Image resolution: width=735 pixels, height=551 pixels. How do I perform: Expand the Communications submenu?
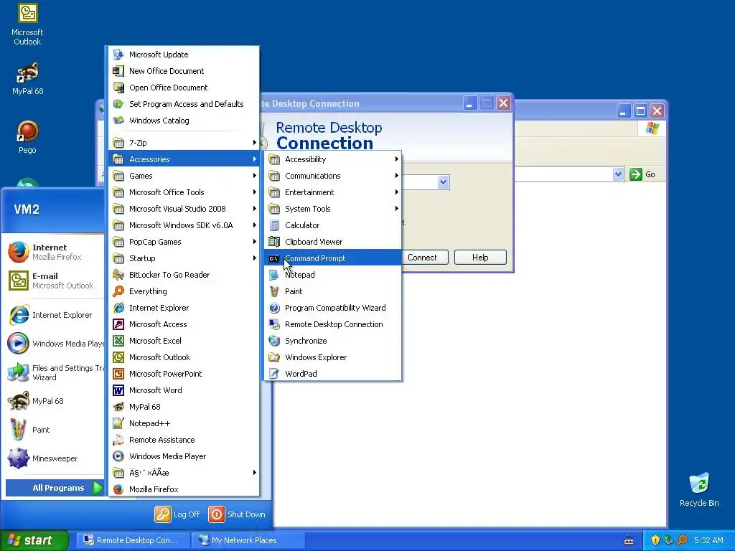[333, 176]
